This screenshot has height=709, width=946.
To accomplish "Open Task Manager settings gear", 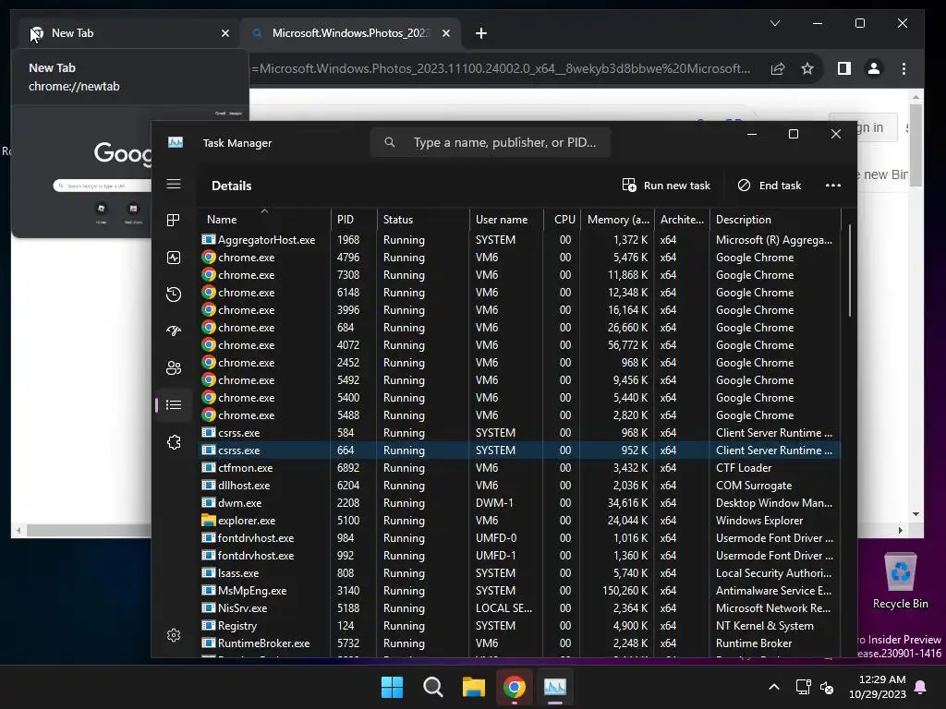I will [174, 635].
